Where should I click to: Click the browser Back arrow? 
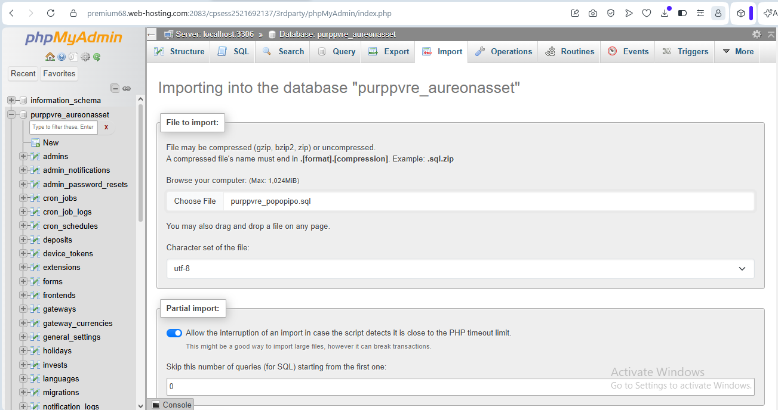12,13
